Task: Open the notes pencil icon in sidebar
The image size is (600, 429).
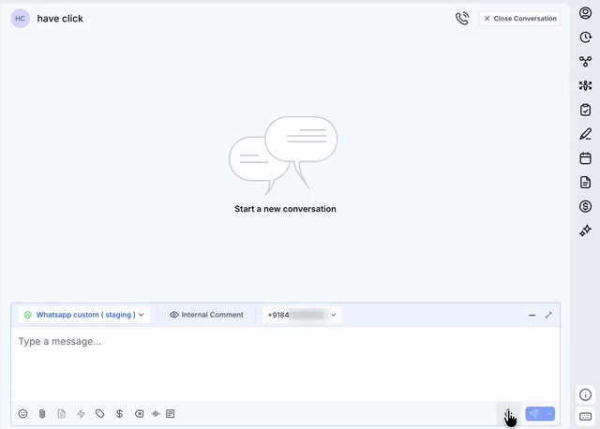Action: [x=585, y=134]
